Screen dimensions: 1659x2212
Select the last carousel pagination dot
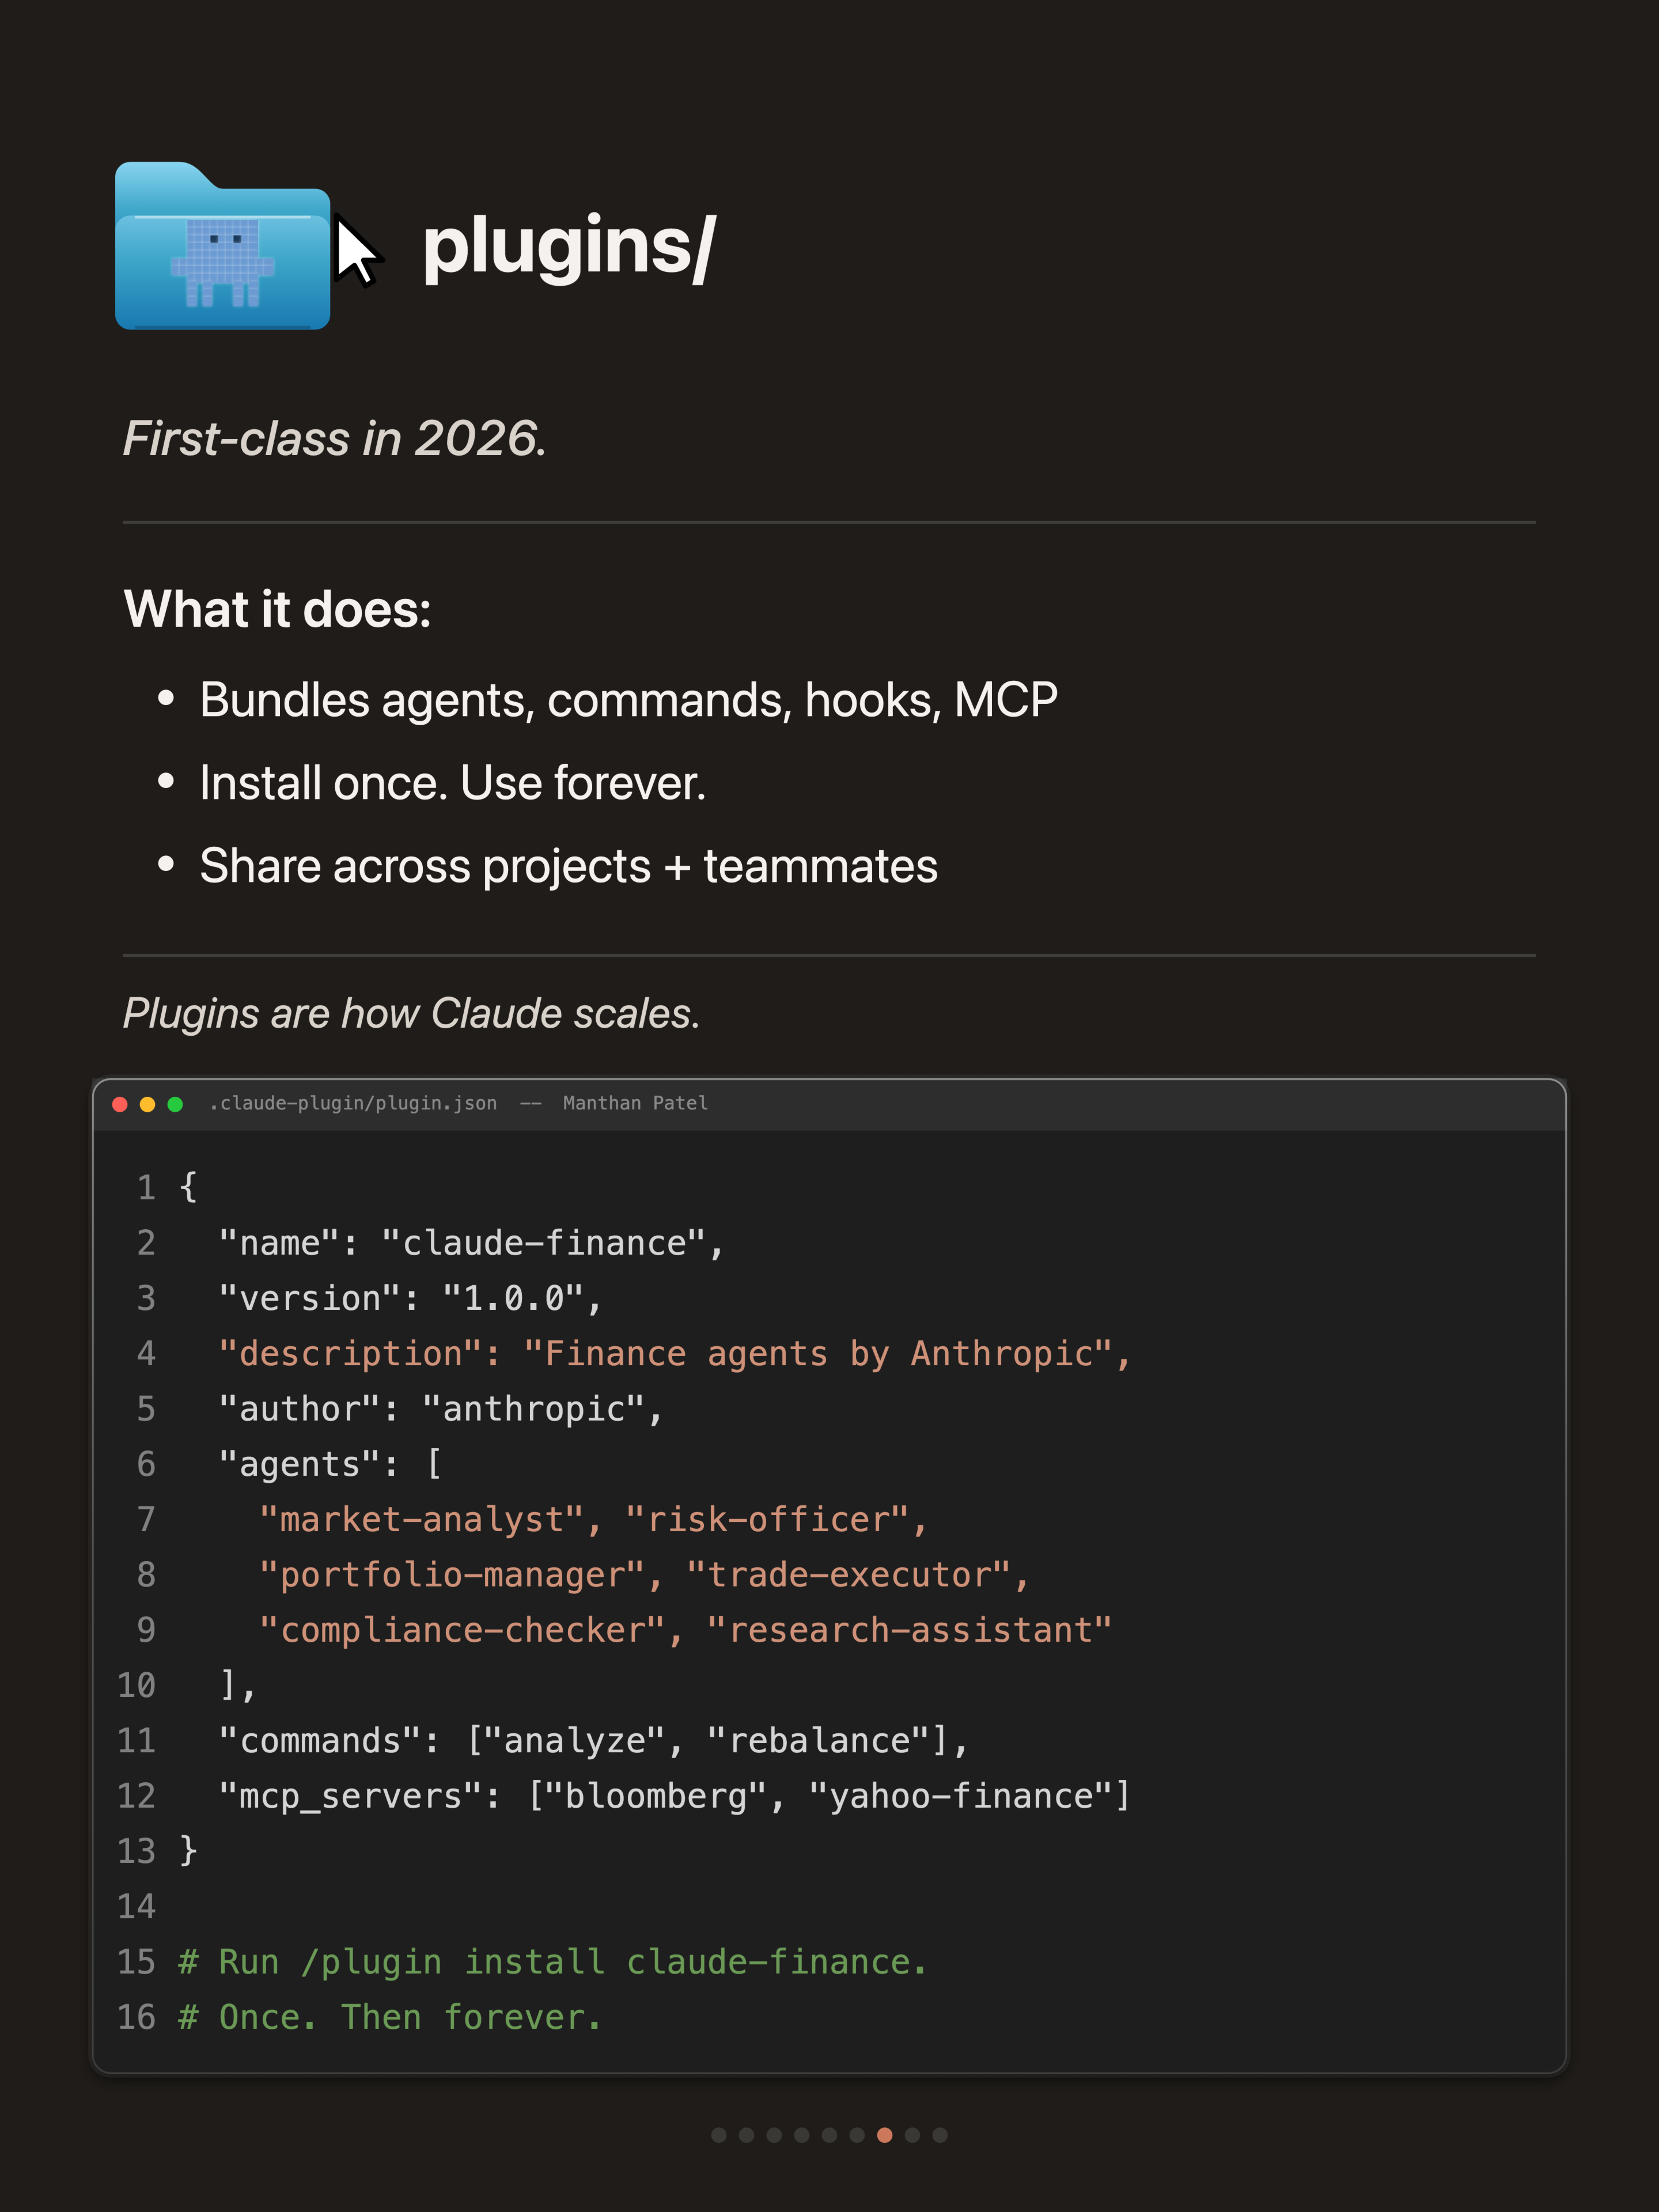pyautogui.click(x=940, y=2135)
